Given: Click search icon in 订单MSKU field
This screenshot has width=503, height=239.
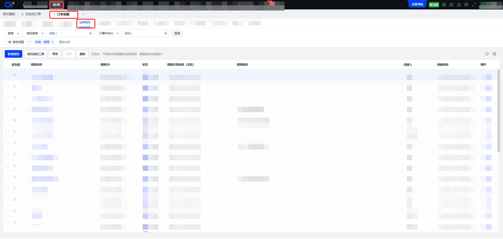Looking at the screenshot, I should [166, 33].
